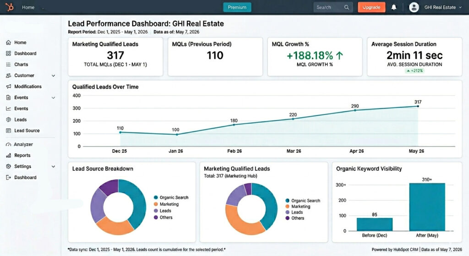Click the Premium button
This screenshot has width=469, height=256.
(x=237, y=7)
